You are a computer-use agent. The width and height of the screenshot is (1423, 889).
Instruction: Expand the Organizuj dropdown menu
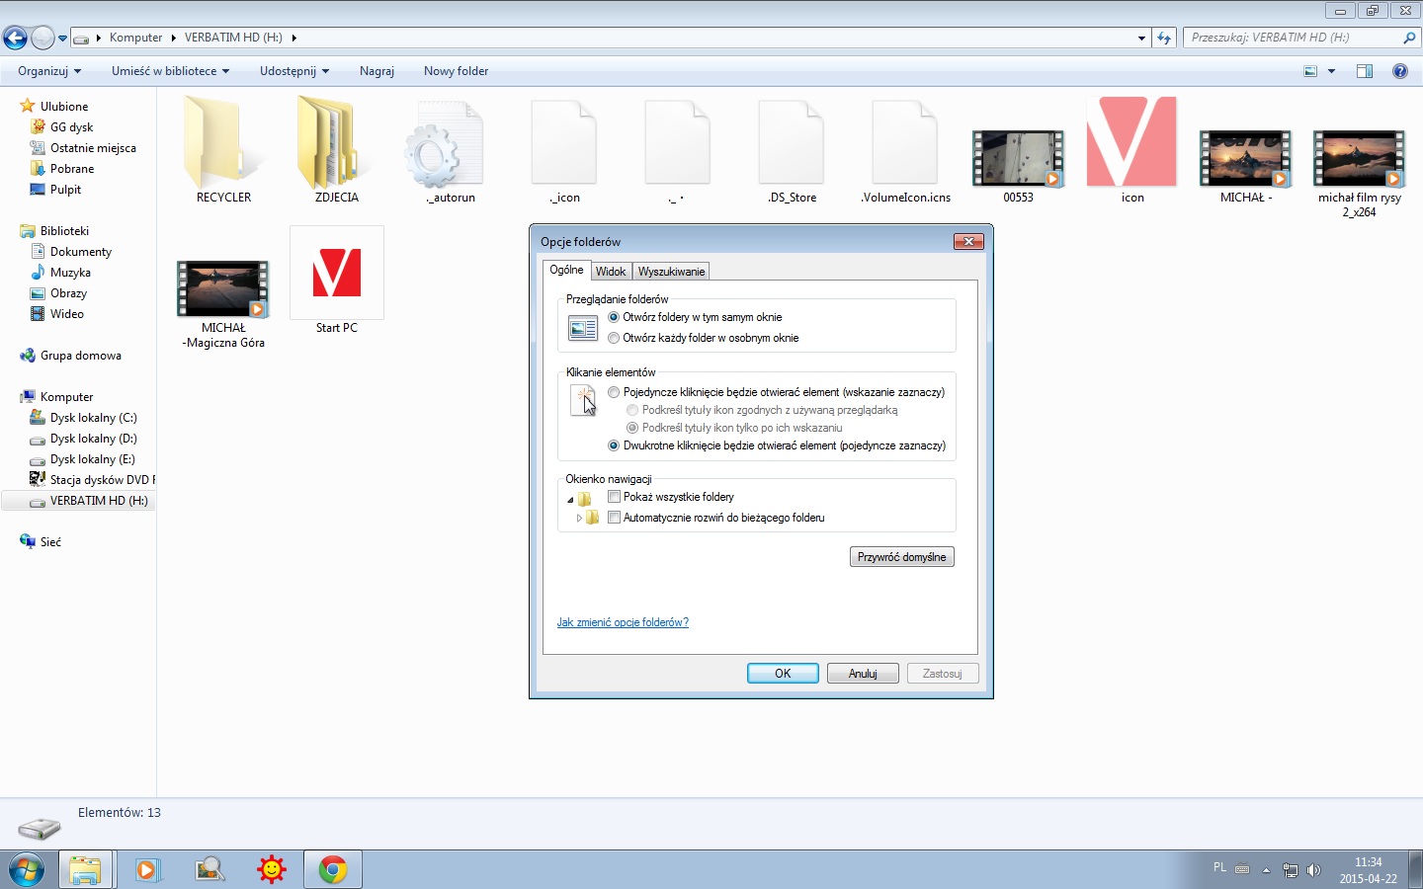click(x=49, y=71)
